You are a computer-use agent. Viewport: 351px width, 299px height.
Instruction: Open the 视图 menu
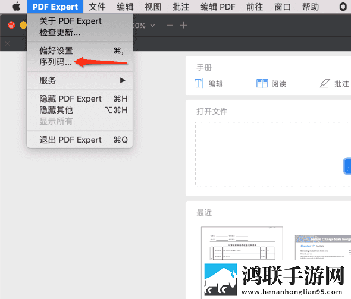point(153,7)
